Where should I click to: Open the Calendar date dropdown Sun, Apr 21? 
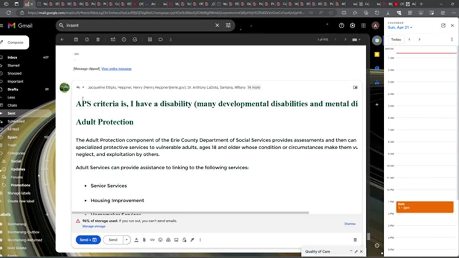400,27
